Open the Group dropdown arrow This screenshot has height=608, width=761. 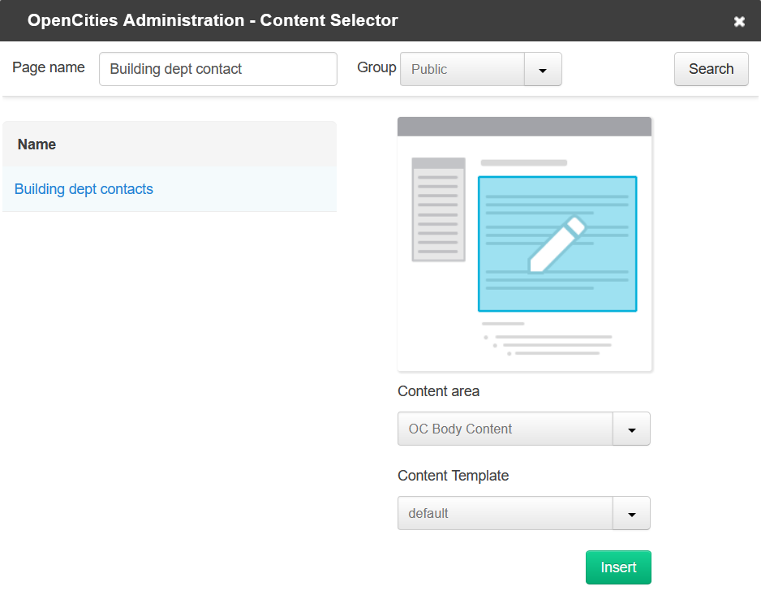coord(544,69)
